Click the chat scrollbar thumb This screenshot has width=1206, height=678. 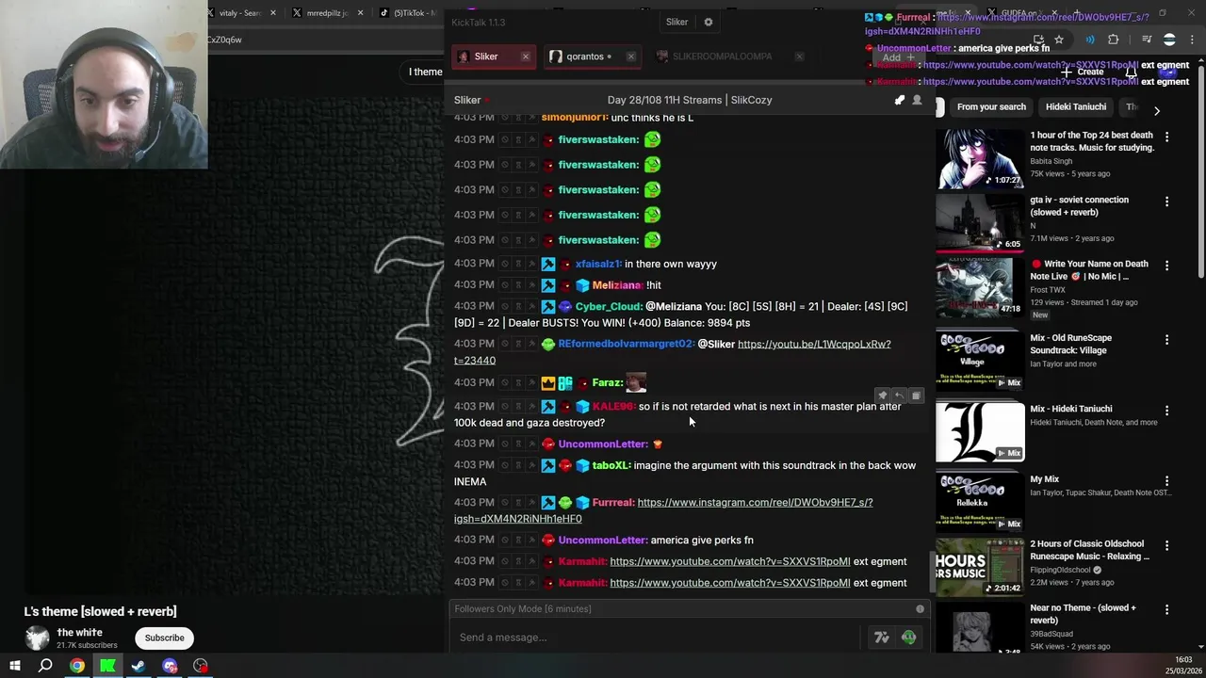934,573
